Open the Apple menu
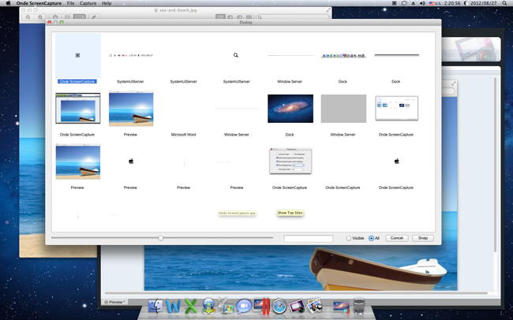 (7, 3)
